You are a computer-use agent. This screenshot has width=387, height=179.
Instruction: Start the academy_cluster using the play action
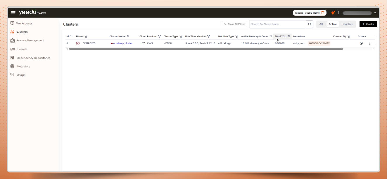pos(361,43)
